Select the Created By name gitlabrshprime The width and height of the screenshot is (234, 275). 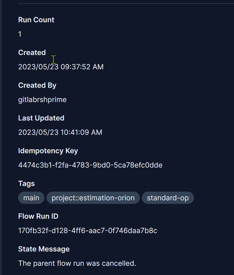click(42, 100)
